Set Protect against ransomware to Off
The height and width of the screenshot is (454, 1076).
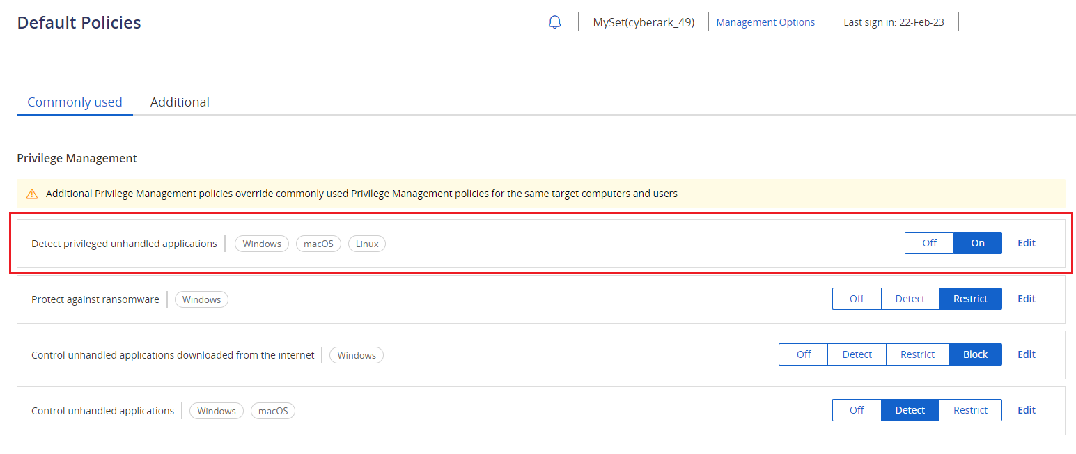(x=857, y=298)
